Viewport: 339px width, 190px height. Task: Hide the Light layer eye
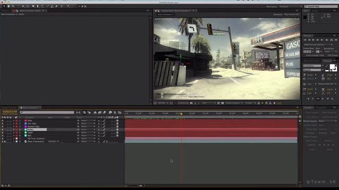(x=3, y=132)
